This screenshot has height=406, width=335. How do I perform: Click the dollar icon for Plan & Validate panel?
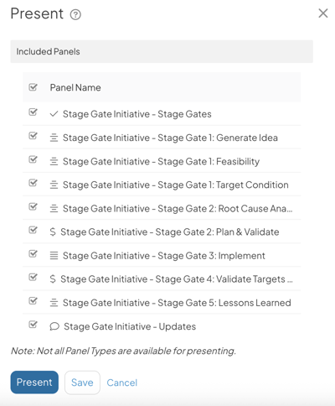click(53, 232)
